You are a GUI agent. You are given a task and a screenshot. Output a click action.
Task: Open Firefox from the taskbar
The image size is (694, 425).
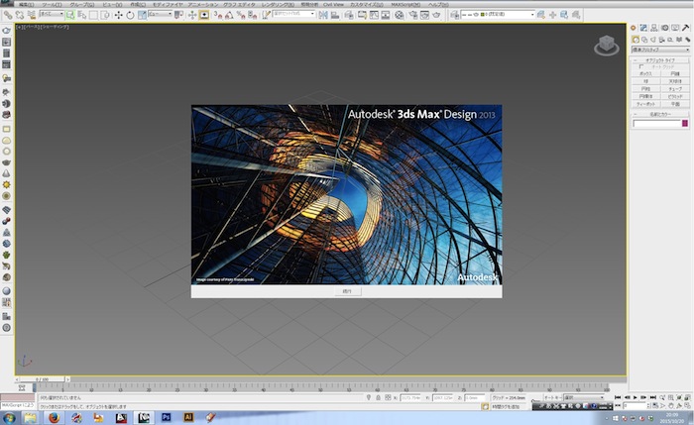coord(56,417)
